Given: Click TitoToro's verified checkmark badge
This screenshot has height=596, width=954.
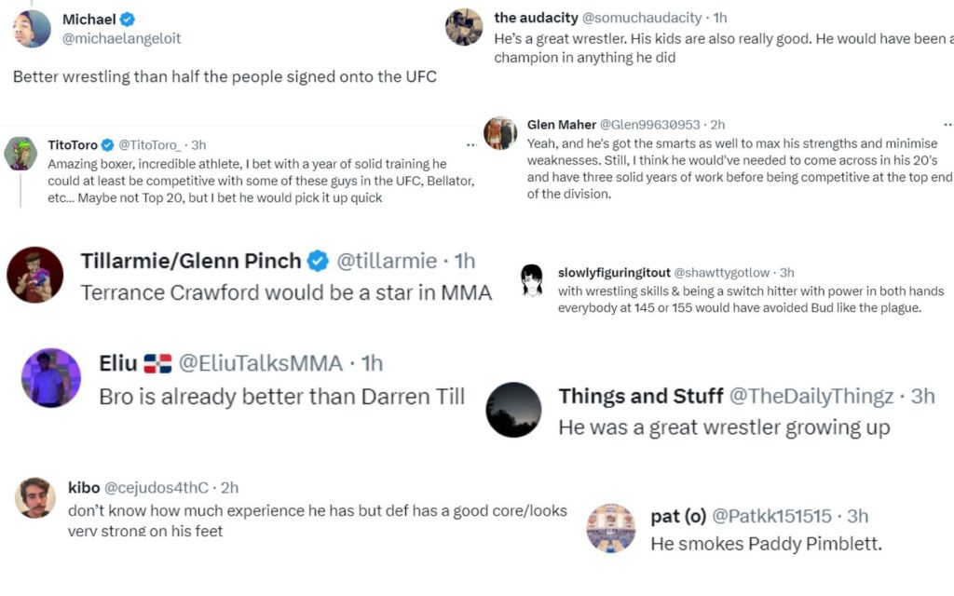Looking at the screenshot, I should pyautogui.click(x=107, y=144).
